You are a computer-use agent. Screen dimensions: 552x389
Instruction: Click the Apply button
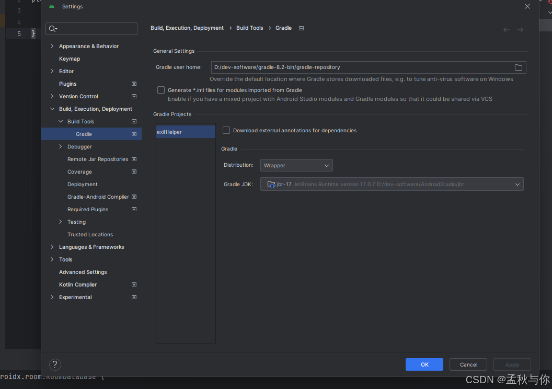pos(512,364)
